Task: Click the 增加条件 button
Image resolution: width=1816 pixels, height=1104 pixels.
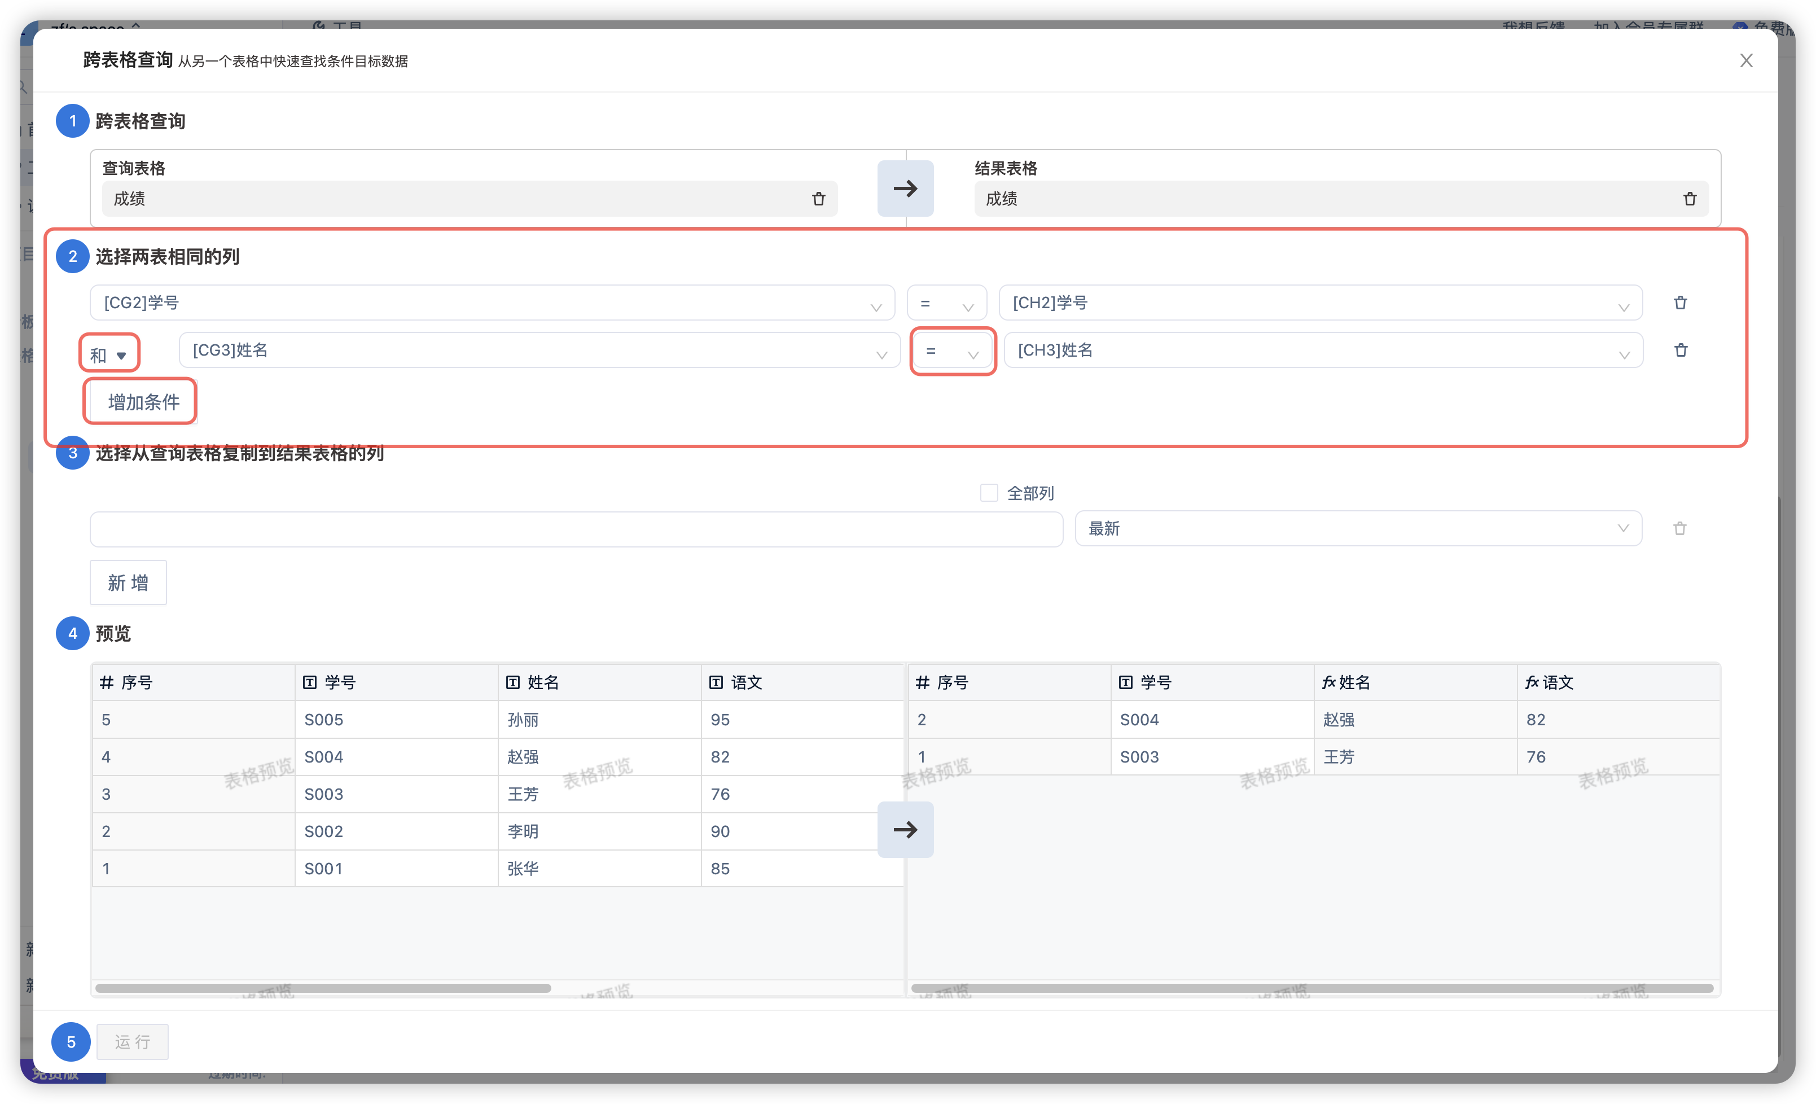Action: pos(143,402)
